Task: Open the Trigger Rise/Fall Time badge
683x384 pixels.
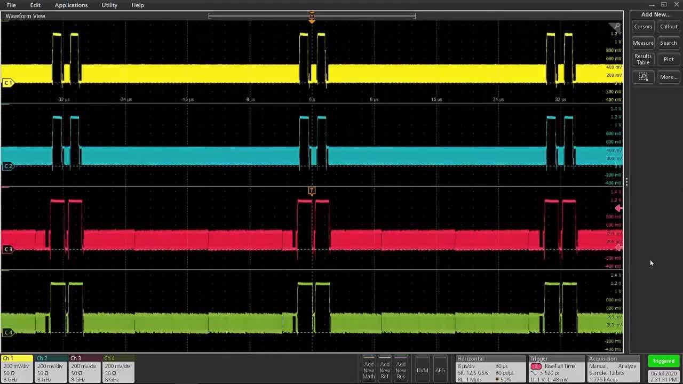Action: tap(557, 368)
